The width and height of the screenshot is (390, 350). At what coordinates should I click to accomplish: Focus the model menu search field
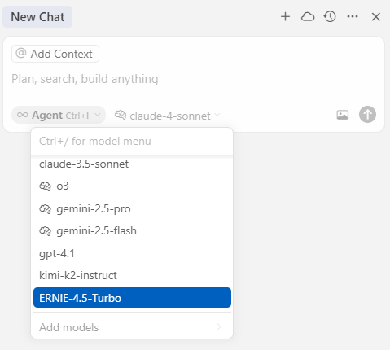(x=132, y=141)
